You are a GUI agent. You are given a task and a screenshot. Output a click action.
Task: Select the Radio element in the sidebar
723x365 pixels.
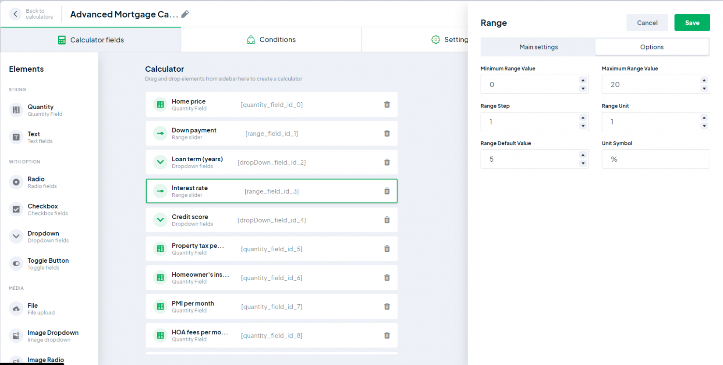pyautogui.click(x=36, y=182)
